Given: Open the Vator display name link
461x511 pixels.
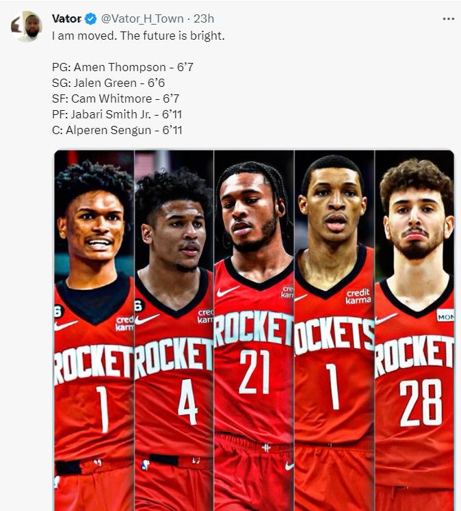Looking at the screenshot, I should tap(66, 18).
